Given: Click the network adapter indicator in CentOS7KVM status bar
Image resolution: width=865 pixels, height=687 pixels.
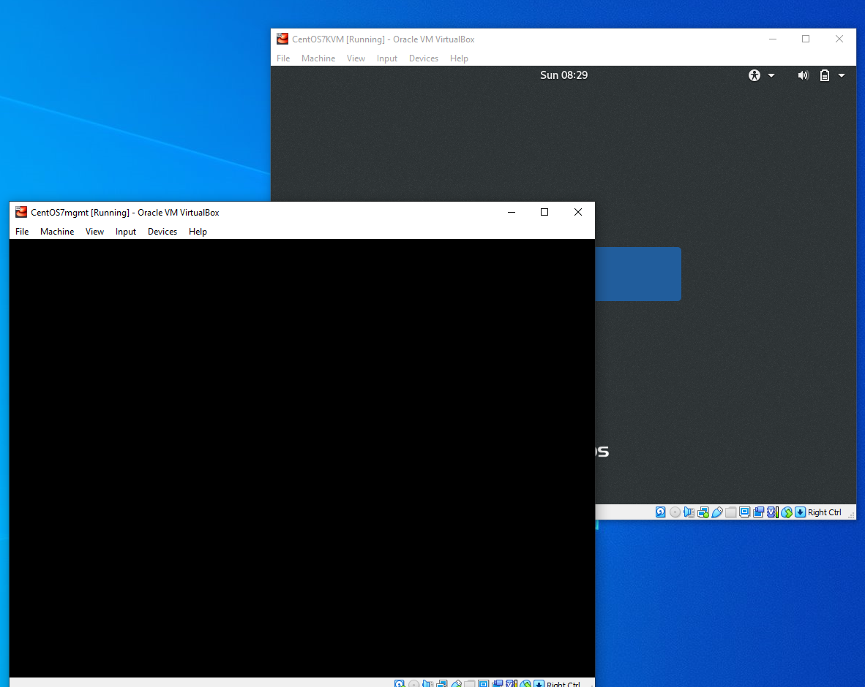Looking at the screenshot, I should pos(703,512).
